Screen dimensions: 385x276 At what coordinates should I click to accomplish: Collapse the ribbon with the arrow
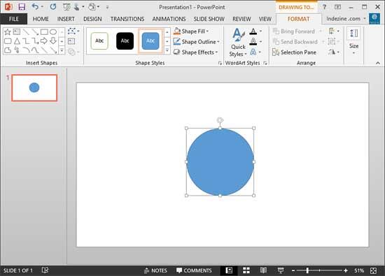(x=377, y=63)
